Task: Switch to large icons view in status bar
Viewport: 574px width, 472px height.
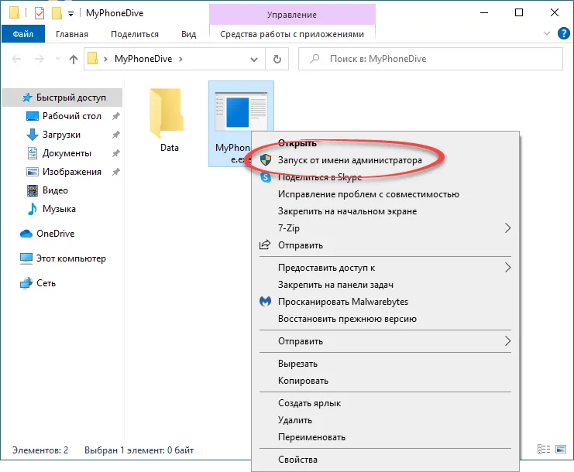Action: click(x=561, y=450)
